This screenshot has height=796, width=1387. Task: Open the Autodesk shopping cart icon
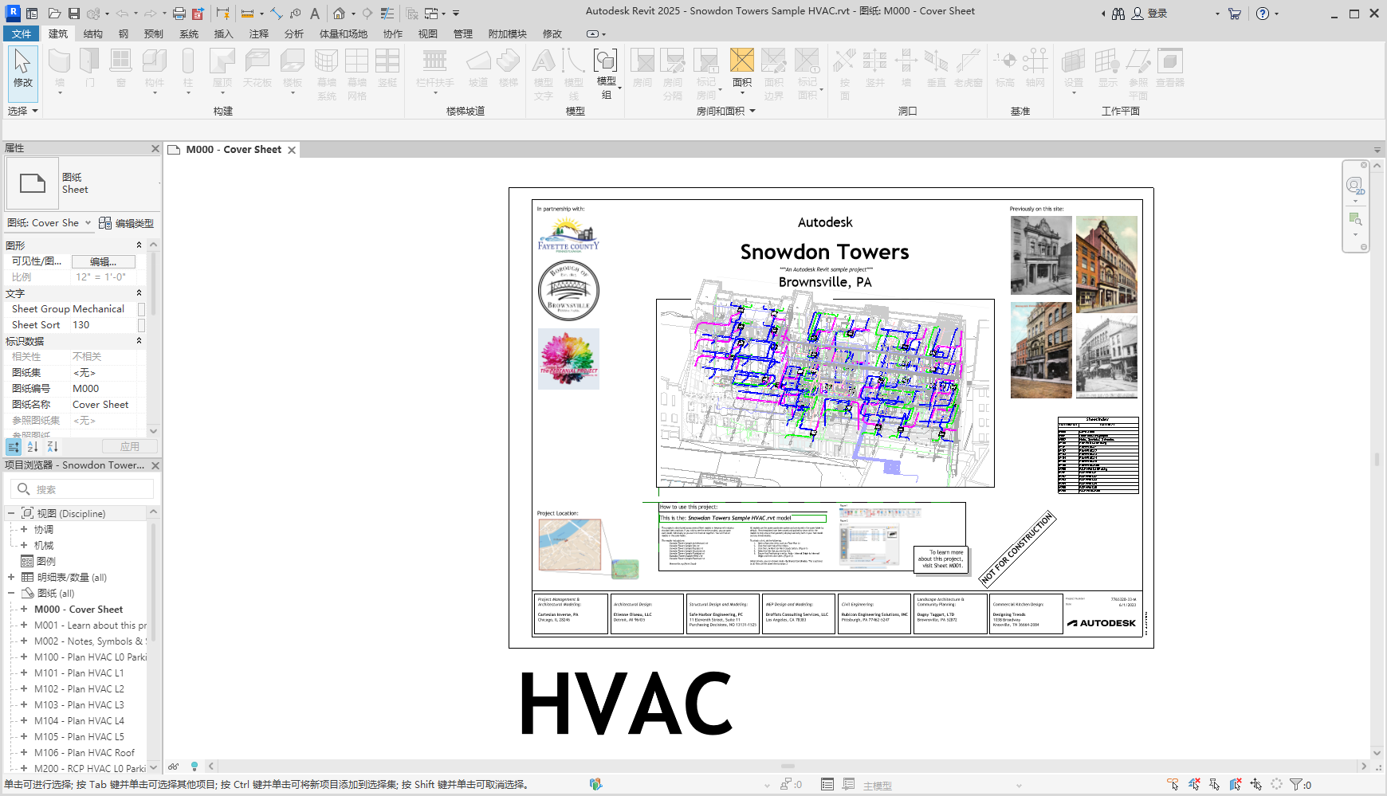pyautogui.click(x=1235, y=14)
